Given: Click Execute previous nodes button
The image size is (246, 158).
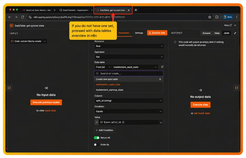Looking at the screenshot, I should pos(46,102).
